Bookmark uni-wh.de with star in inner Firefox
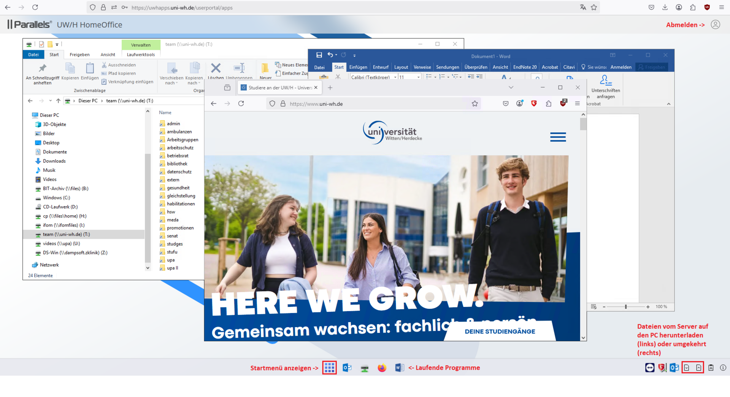 click(x=475, y=103)
